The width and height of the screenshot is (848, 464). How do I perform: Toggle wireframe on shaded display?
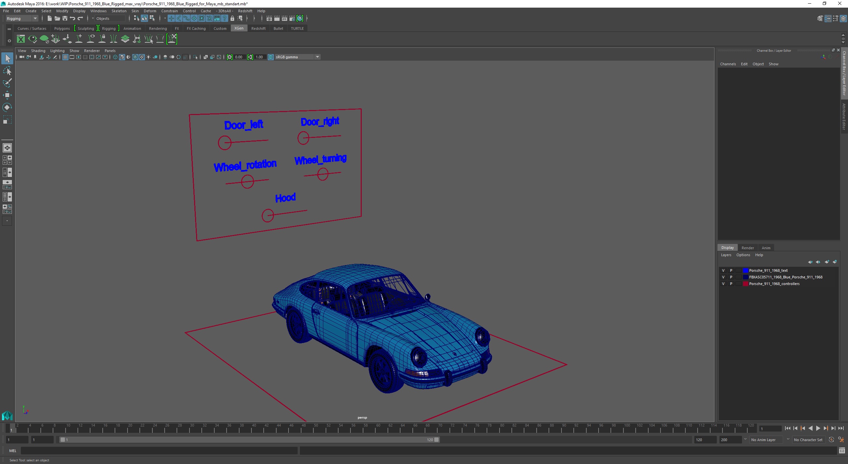coord(135,57)
